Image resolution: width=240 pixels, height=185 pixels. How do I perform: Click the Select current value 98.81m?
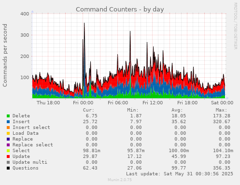click(92, 151)
